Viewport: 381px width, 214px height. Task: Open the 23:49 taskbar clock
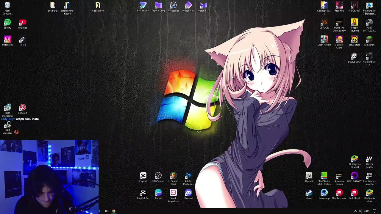[x=366, y=211]
